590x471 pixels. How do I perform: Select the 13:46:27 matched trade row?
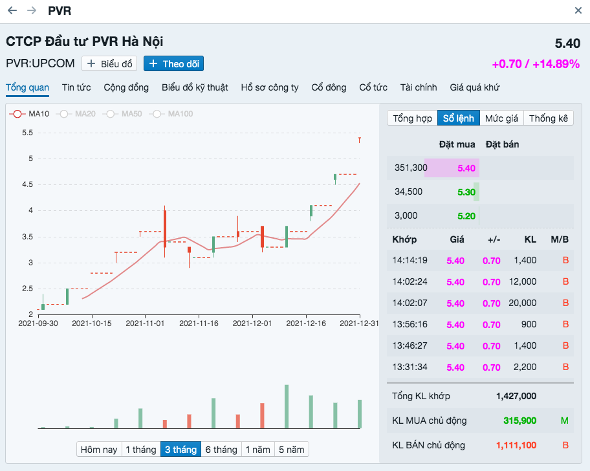[480, 345]
